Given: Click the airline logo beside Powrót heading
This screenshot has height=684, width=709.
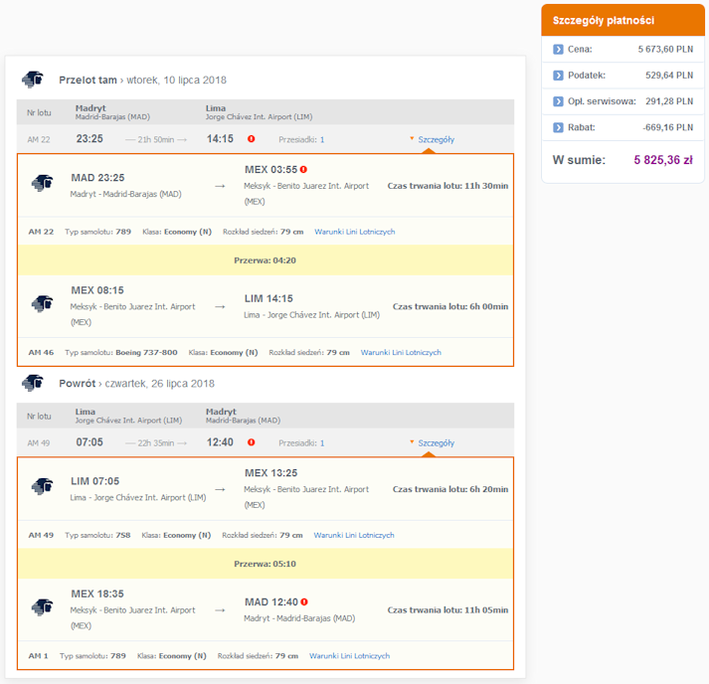Looking at the screenshot, I should pyautogui.click(x=33, y=383).
